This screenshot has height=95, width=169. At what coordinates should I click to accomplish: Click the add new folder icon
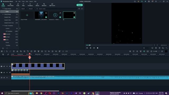pyautogui.click(x=3, y=48)
